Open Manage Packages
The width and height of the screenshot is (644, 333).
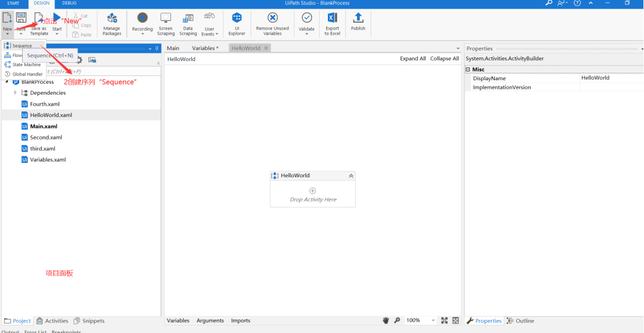[112, 24]
